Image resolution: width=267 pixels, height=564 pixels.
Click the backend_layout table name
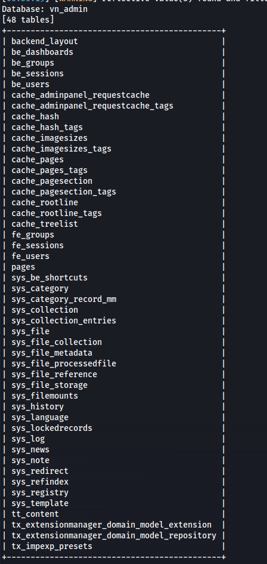tap(45, 41)
